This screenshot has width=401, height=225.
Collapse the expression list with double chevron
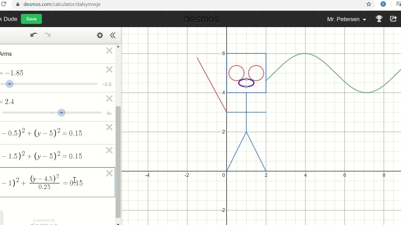113,35
